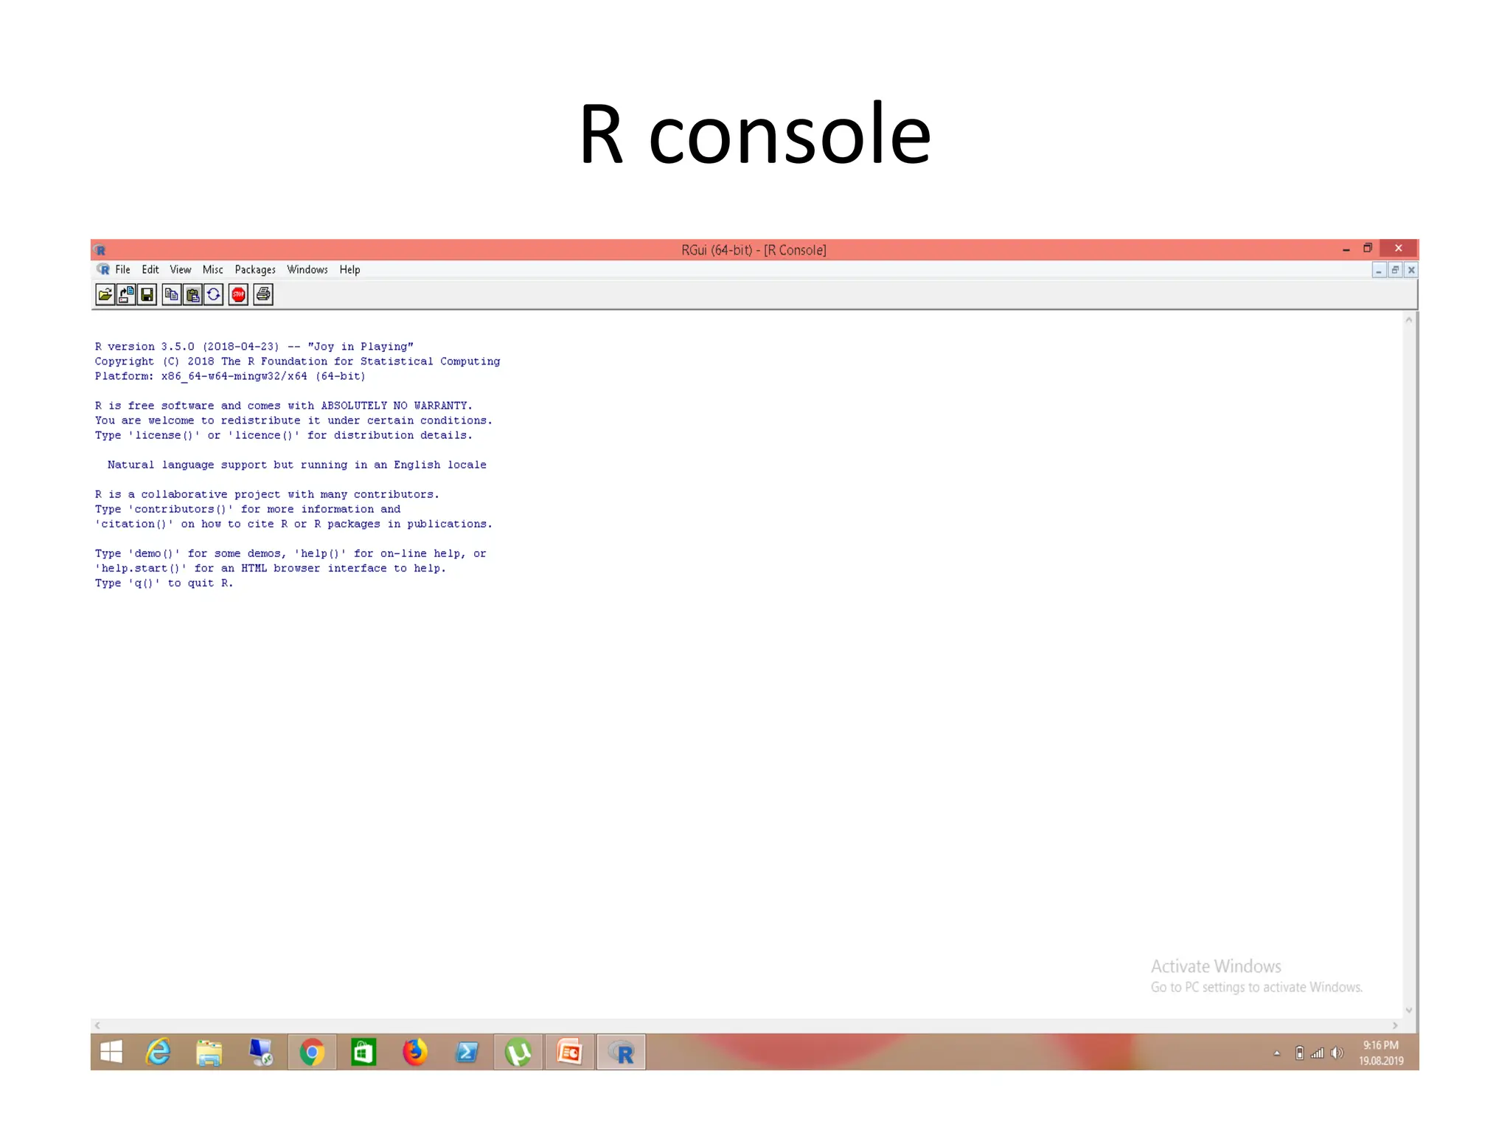
Task: Click the Paste clipboard toolbar icon
Action: coord(192,295)
